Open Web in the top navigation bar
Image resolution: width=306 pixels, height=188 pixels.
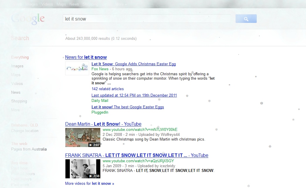[18, 4]
